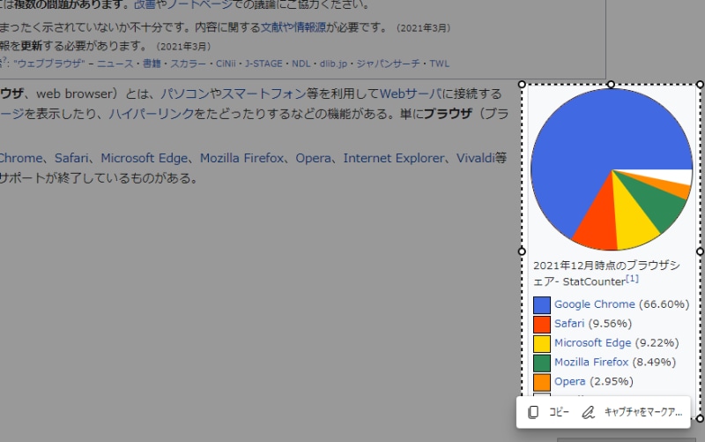
Task: Click the yellow Microsoft Edge legend swatch
Action: (x=542, y=343)
